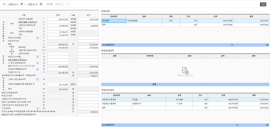
Task: Click edit icon next to 공제받지못할매입세액
Action: click(x=38, y=69)
